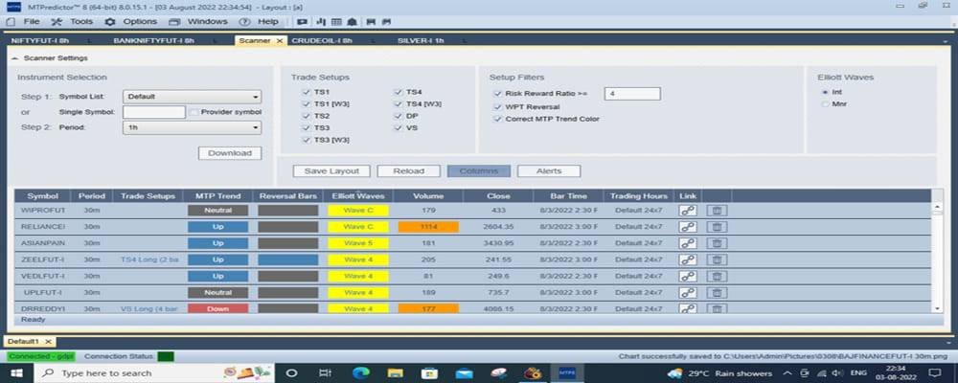Open the notification center icon
Viewport: 958px width, 383px height.
(934, 372)
